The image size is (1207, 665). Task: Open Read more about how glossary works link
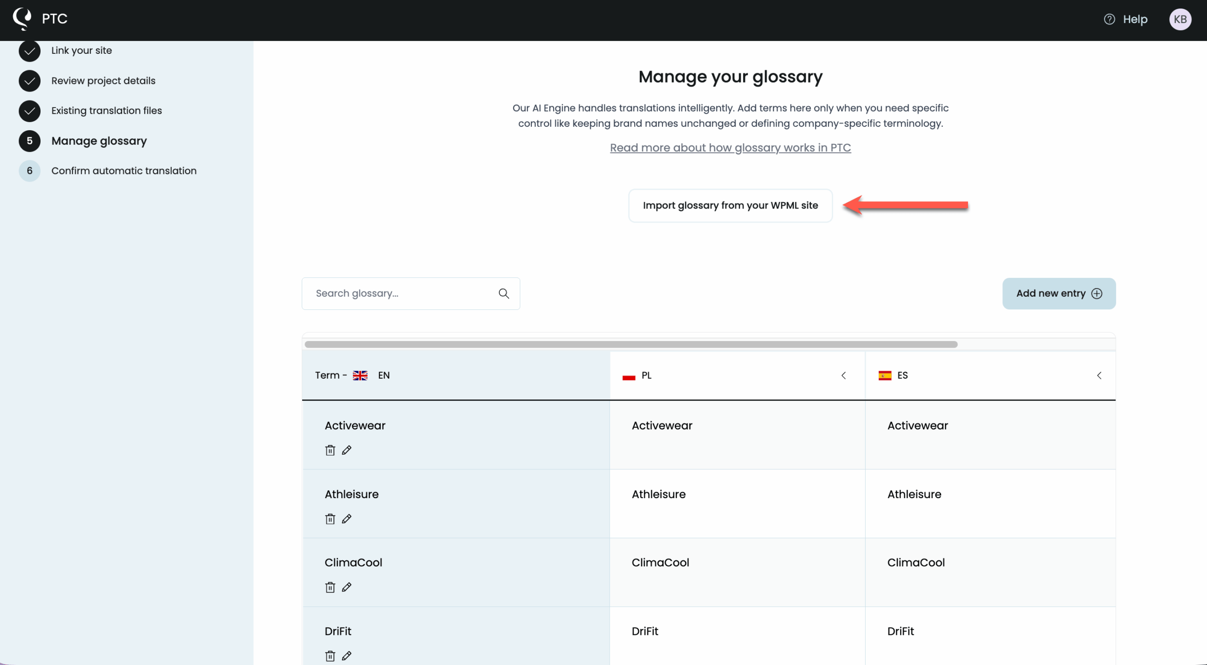click(730, 148)
